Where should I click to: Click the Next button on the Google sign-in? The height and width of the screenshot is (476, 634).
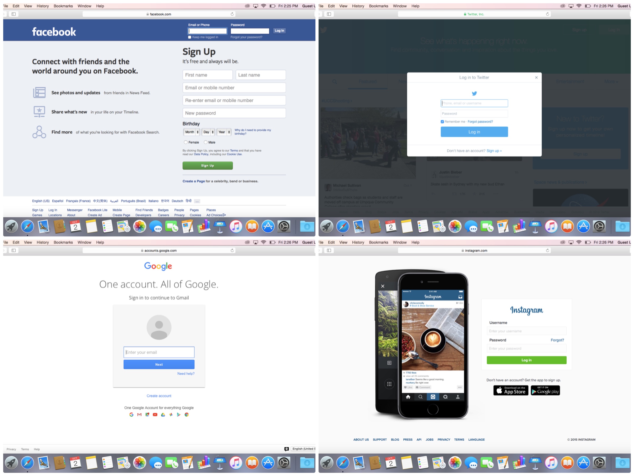tap(159, 364)
